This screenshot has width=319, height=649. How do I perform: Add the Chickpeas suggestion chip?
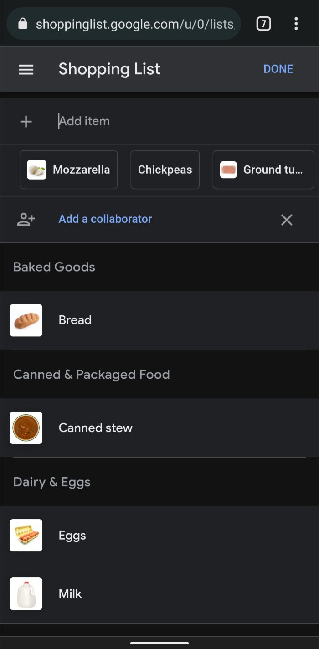tap(165, 170)
